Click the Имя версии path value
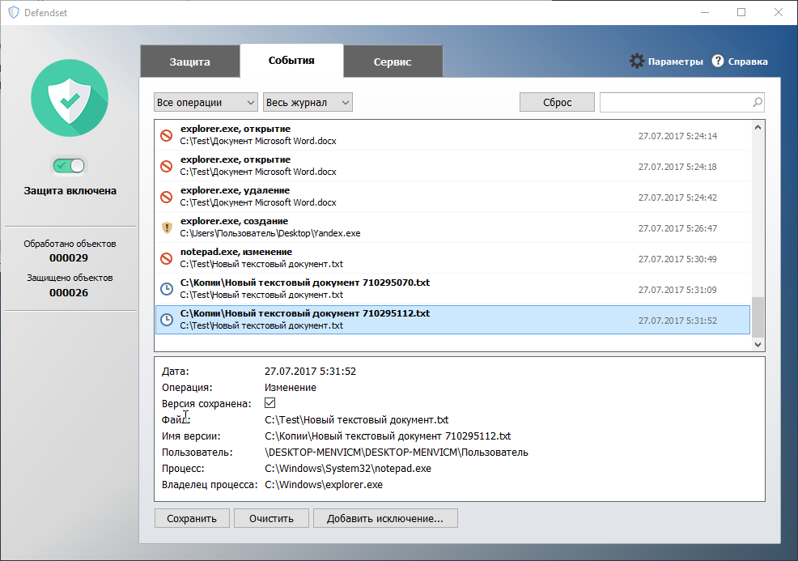The width and height of the screenshot is (798, 561). (388, 436)
